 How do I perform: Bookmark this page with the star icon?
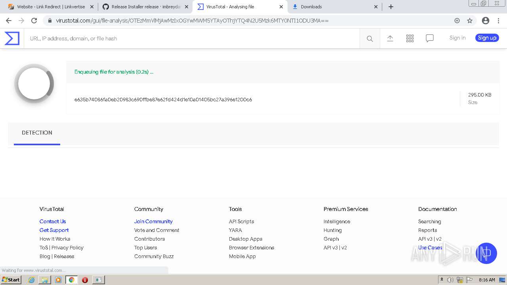(470, 21)
